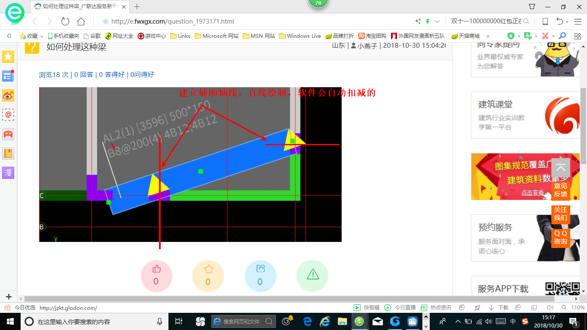Go to home page icon
This screenshot has height=330, width=587.
pos(81,21)
